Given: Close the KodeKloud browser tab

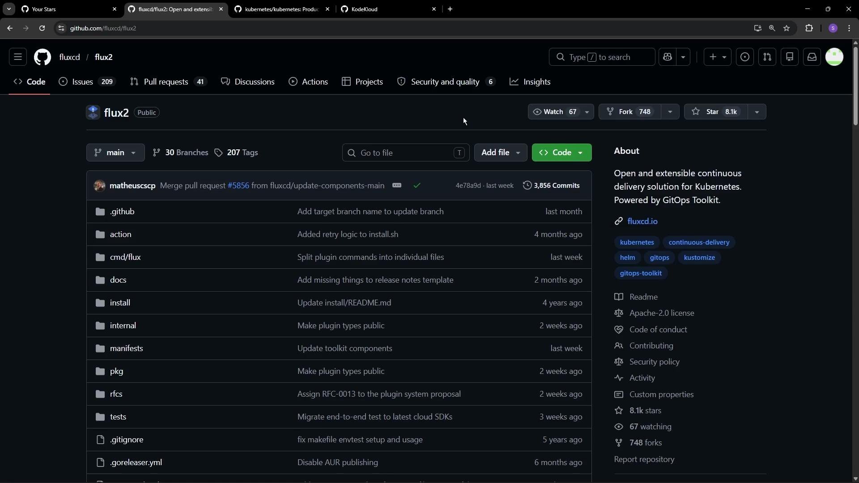Looking at the screenshot, I should coord(434,9).
